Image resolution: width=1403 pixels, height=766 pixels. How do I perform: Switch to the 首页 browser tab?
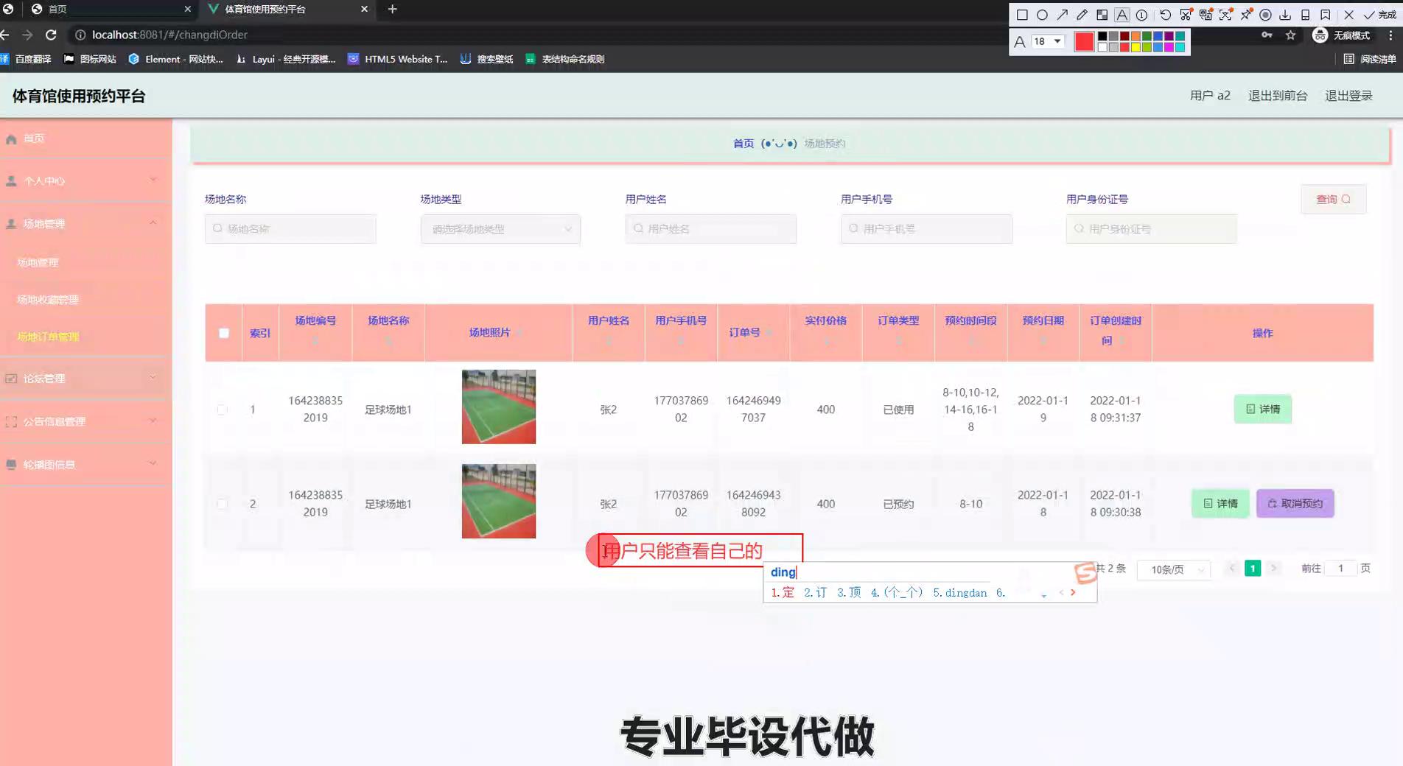[x=111, y=9]
